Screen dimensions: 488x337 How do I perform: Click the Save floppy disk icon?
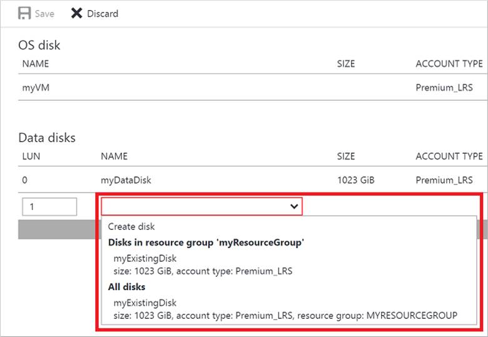point(25,13)
